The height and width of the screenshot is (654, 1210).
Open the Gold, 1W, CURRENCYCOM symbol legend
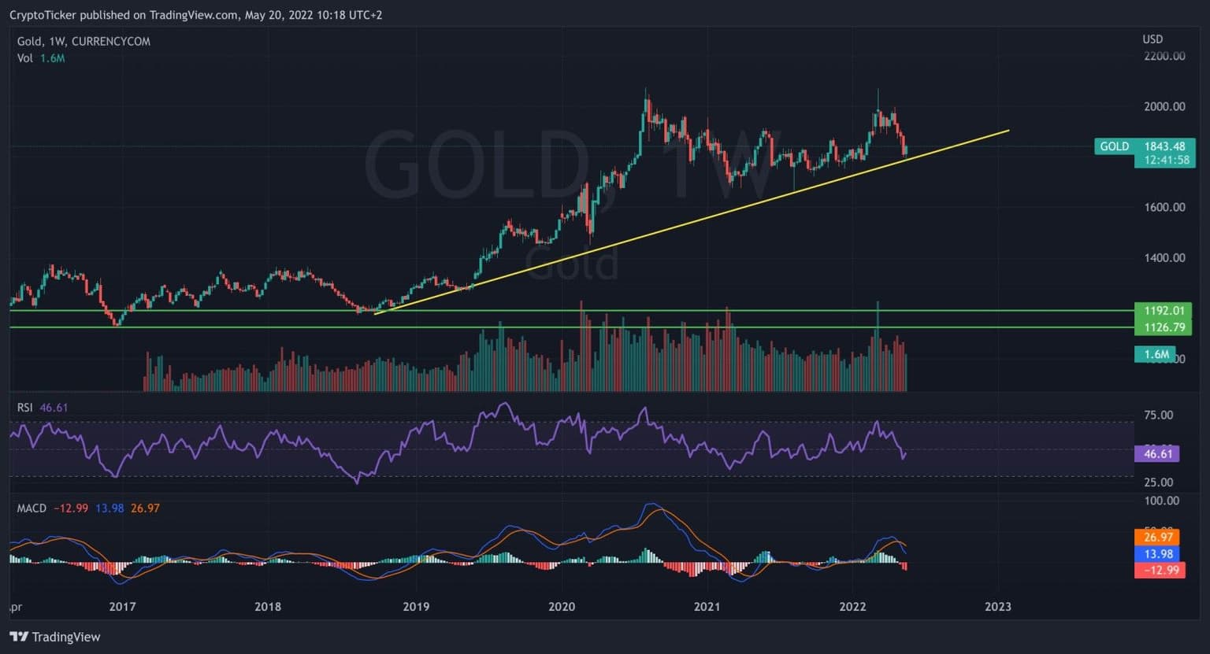coord(84,42)
